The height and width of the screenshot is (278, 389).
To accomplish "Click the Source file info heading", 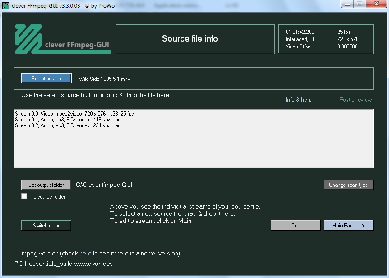I will click(190, 38).
